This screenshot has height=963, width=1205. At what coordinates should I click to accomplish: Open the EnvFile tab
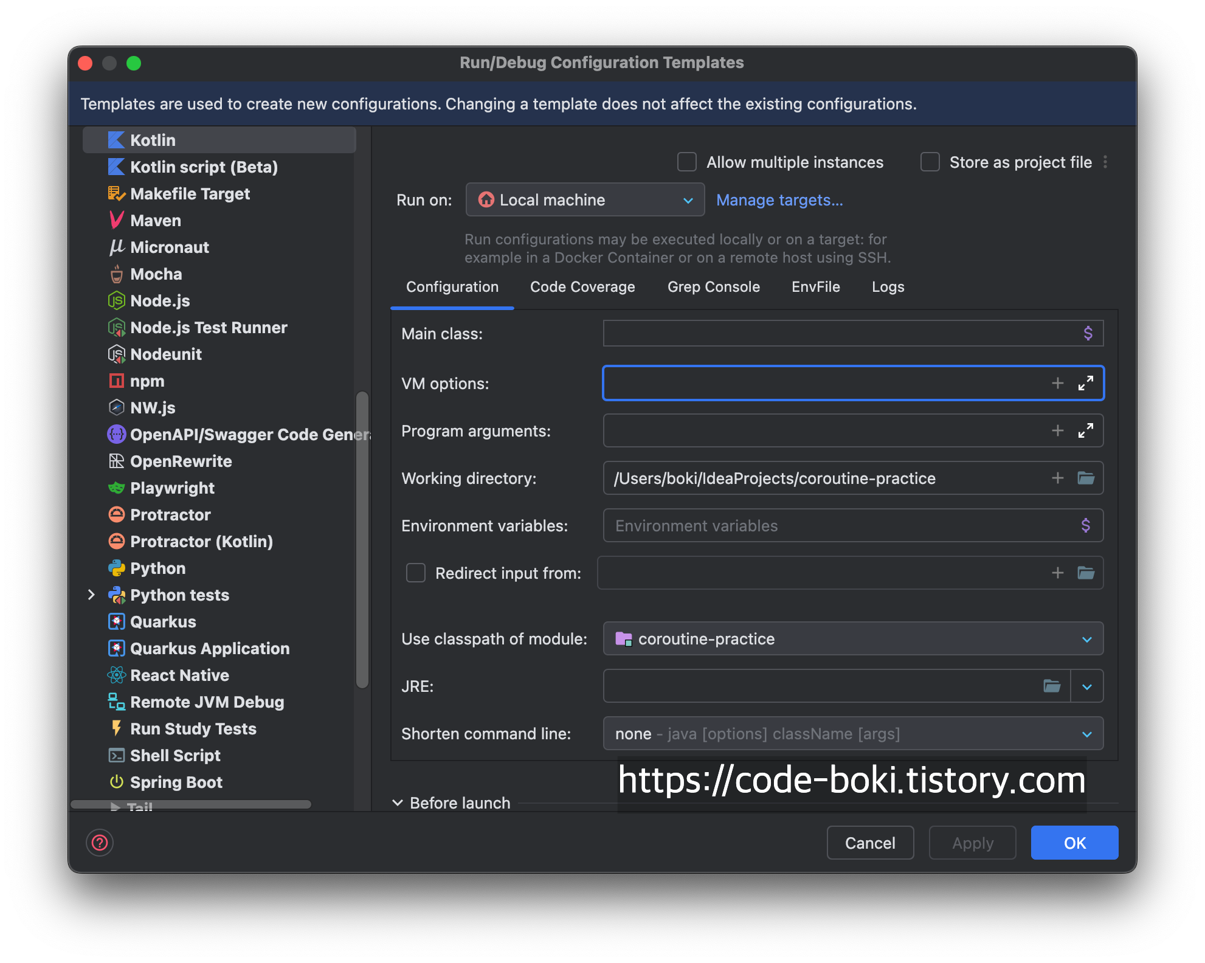815,287
